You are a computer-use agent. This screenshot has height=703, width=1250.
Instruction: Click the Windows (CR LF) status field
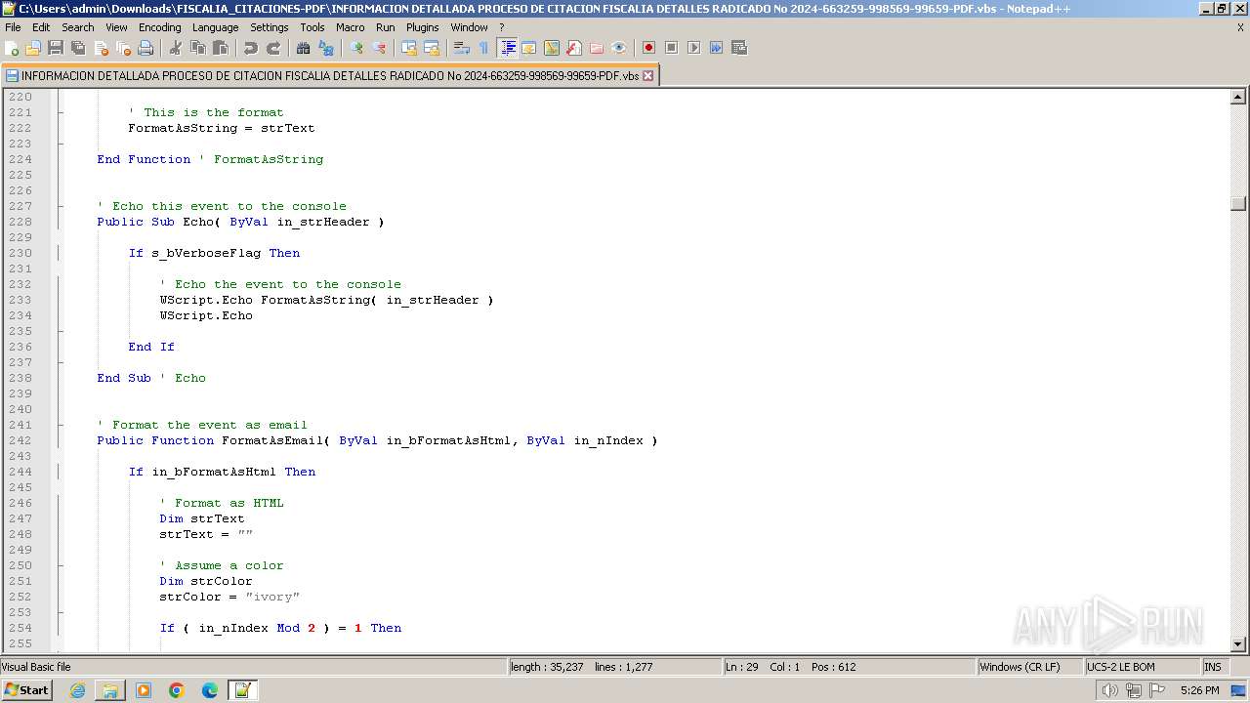[x=1030, y=667]
